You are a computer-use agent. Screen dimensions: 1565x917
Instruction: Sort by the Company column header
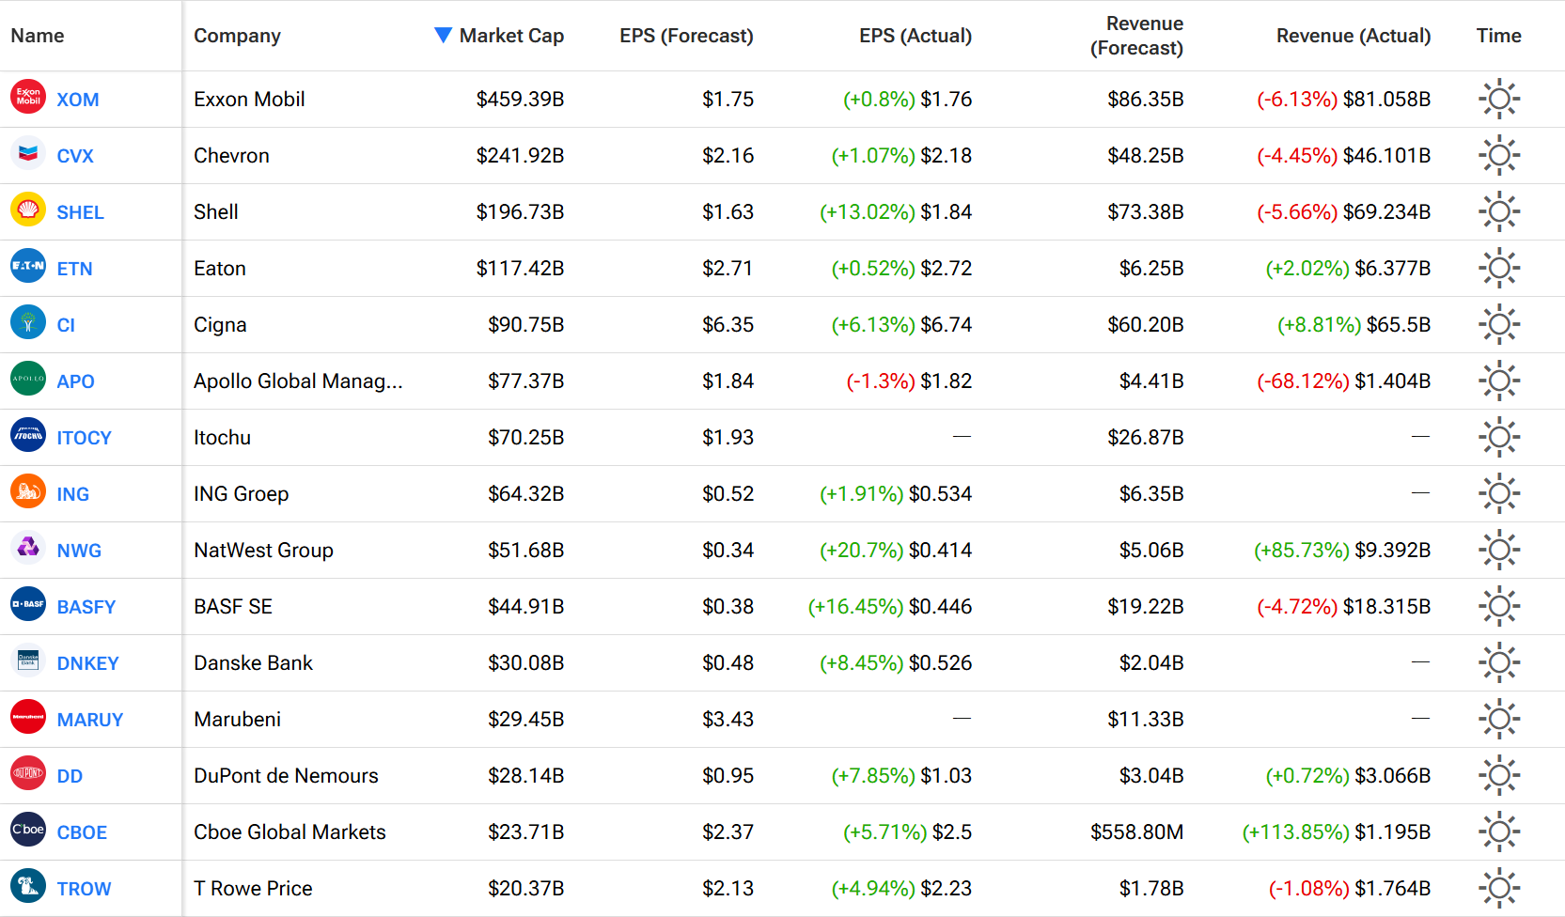[x=237, y=36]
